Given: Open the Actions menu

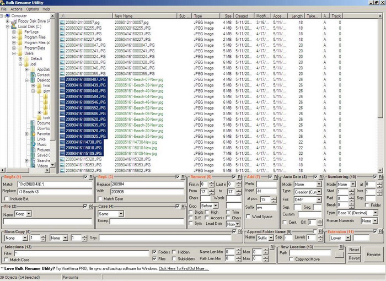Looking at the screenshot, I should pyautogui.click(x=16, y=9).
